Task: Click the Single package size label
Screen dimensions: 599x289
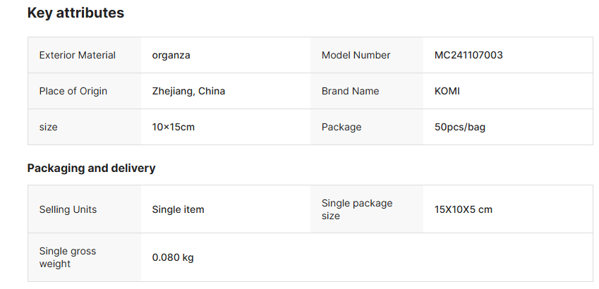Action: pos(357,209)
